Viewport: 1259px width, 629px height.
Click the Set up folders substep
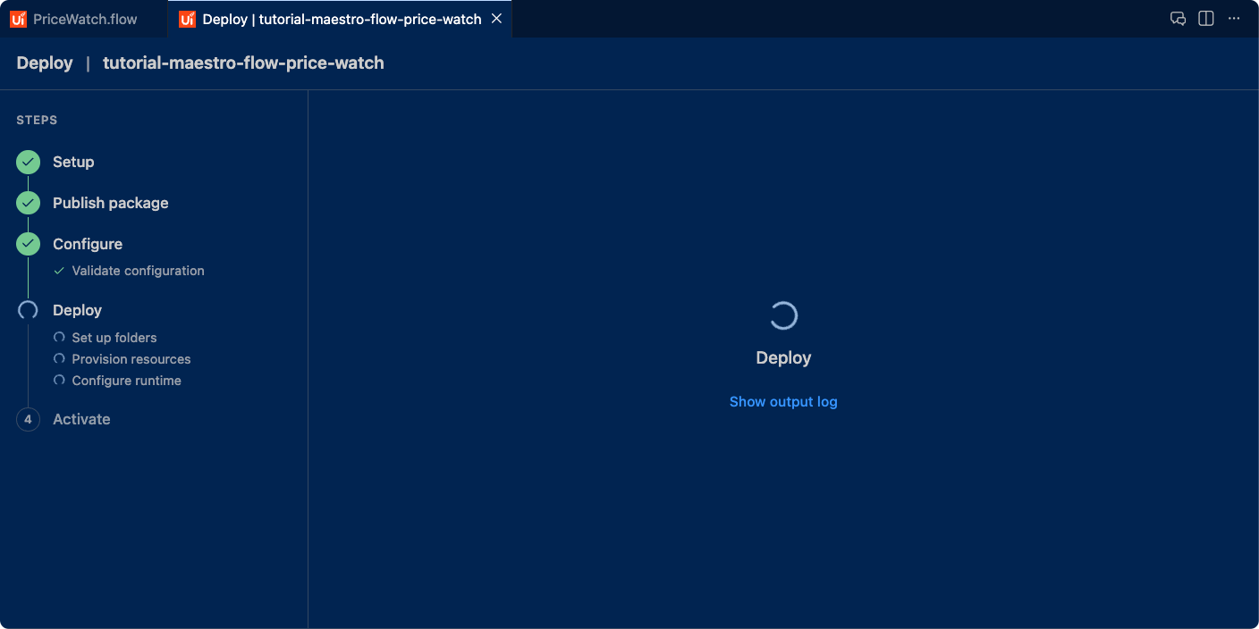[x=114, y=338]
